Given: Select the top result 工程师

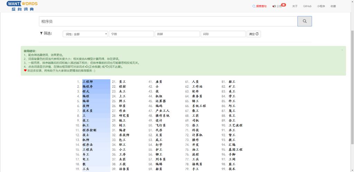Looking at the screenshot, I should click(87, 82).
